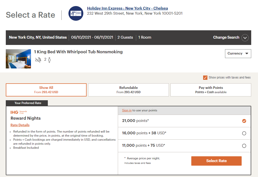Click the Change Search chevron circle icon
The image size is (258, 177).
245,38
